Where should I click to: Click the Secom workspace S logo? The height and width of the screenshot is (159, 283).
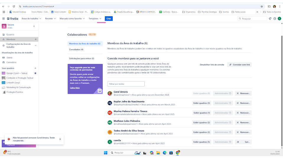tap(4, 26)
